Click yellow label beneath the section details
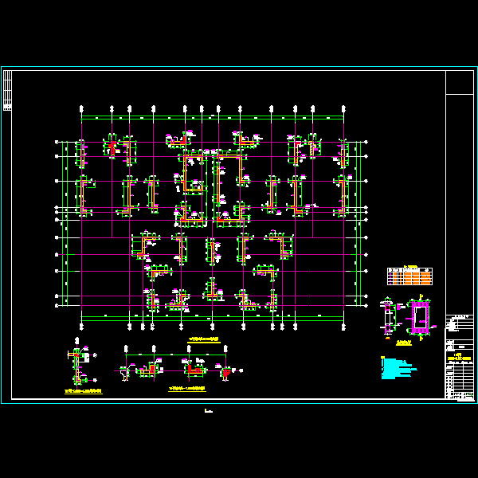478x478 pixels. [x=404, y=343]
